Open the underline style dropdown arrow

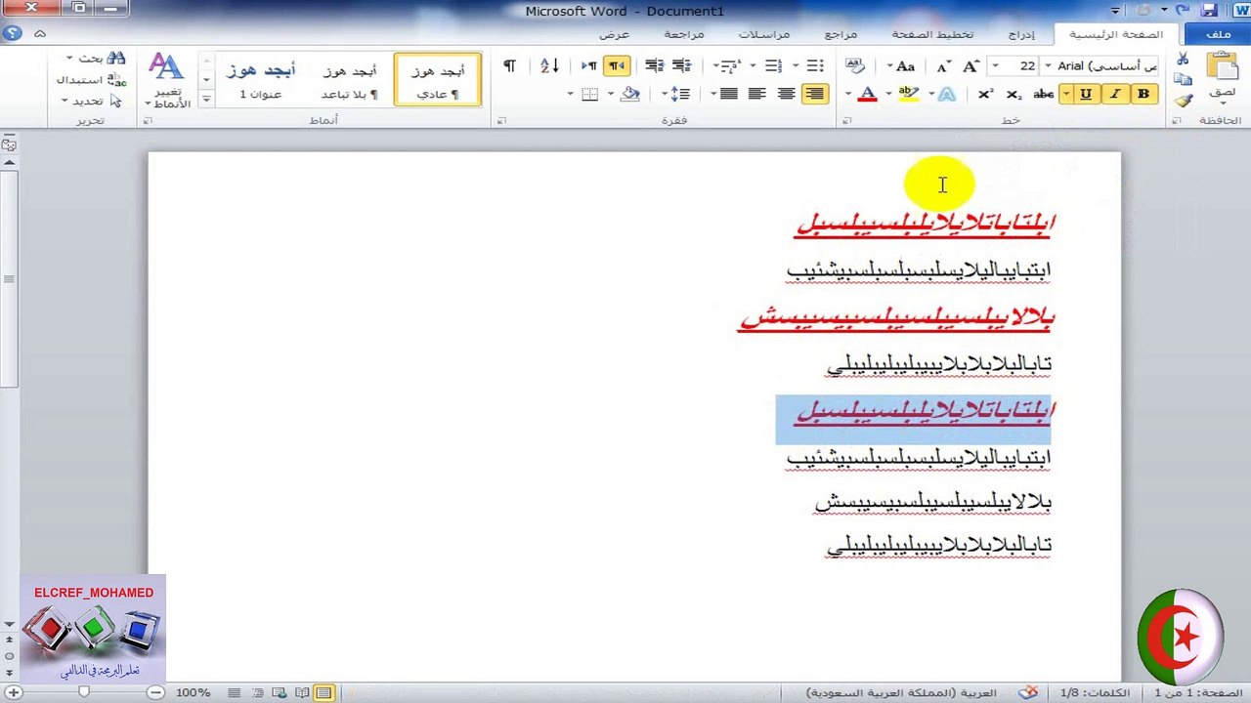pyautogui.click(x=1065, y=94)
